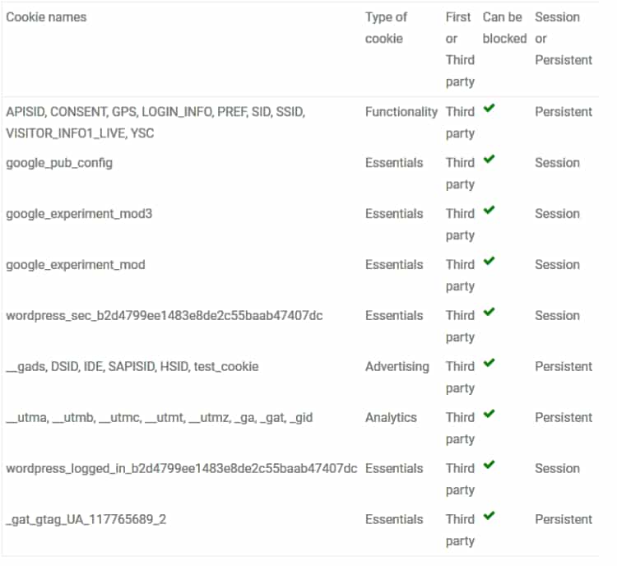Select the wordpress_sec_b2d4799ee1483e8de2c55baab47407dc text
Image resolution: width=617 pixels, height=566 pixels.
(x=164, y=316)
